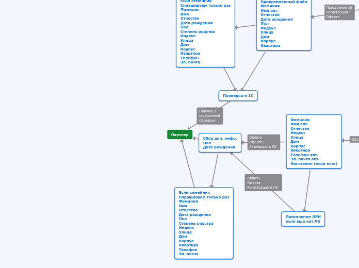Viewport: 359px width, 268px height.
Task: Select the 'Телефон авт.' line
Action: point(304,155)
